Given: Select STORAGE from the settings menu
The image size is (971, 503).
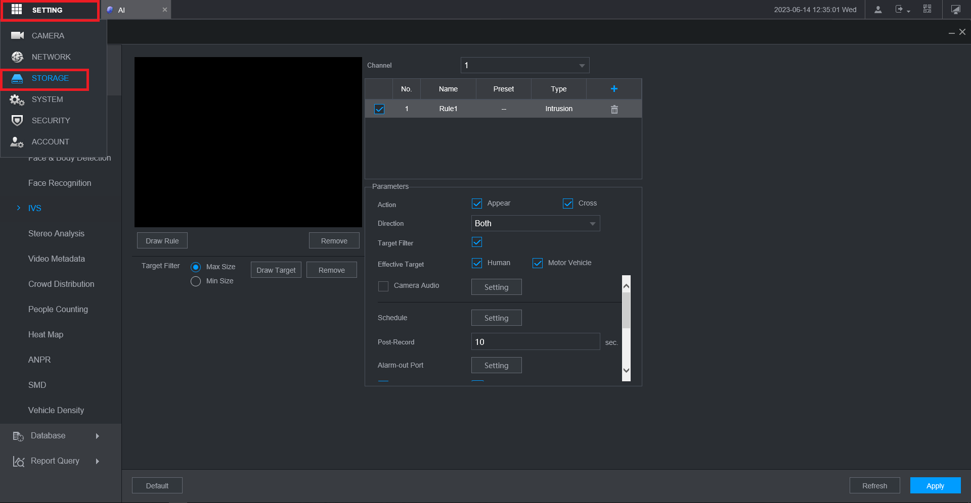Looking at the screenshot, I should click(50, 78).
